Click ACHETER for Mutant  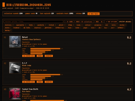click(49, 56)
